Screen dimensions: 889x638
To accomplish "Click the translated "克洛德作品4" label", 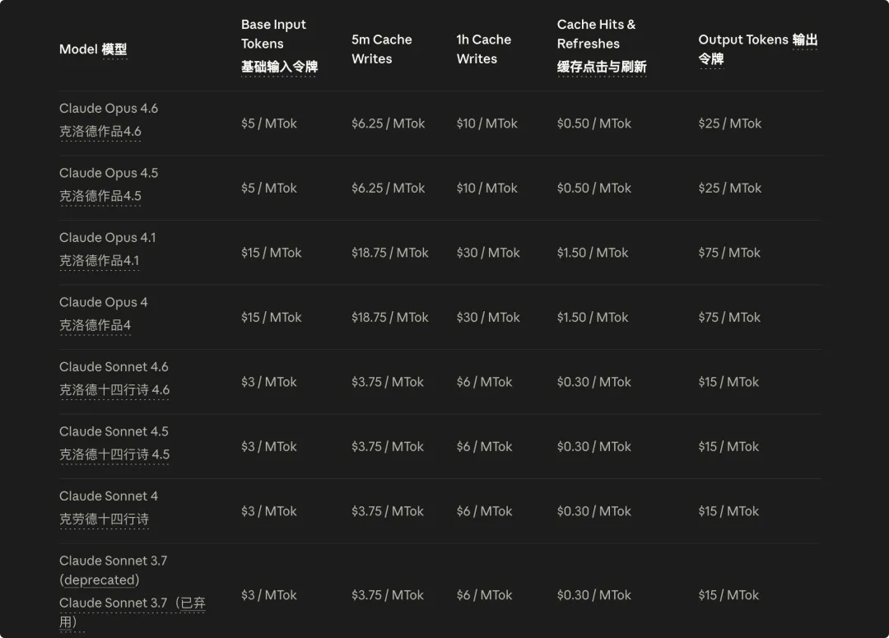I will coord(95,325).
